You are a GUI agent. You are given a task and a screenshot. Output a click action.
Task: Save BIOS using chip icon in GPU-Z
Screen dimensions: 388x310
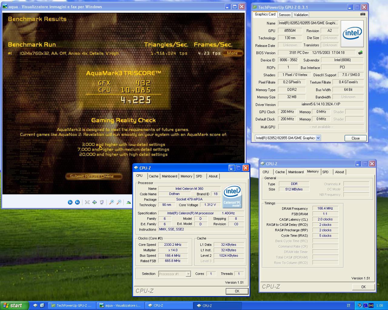click(x=360, y=53)
